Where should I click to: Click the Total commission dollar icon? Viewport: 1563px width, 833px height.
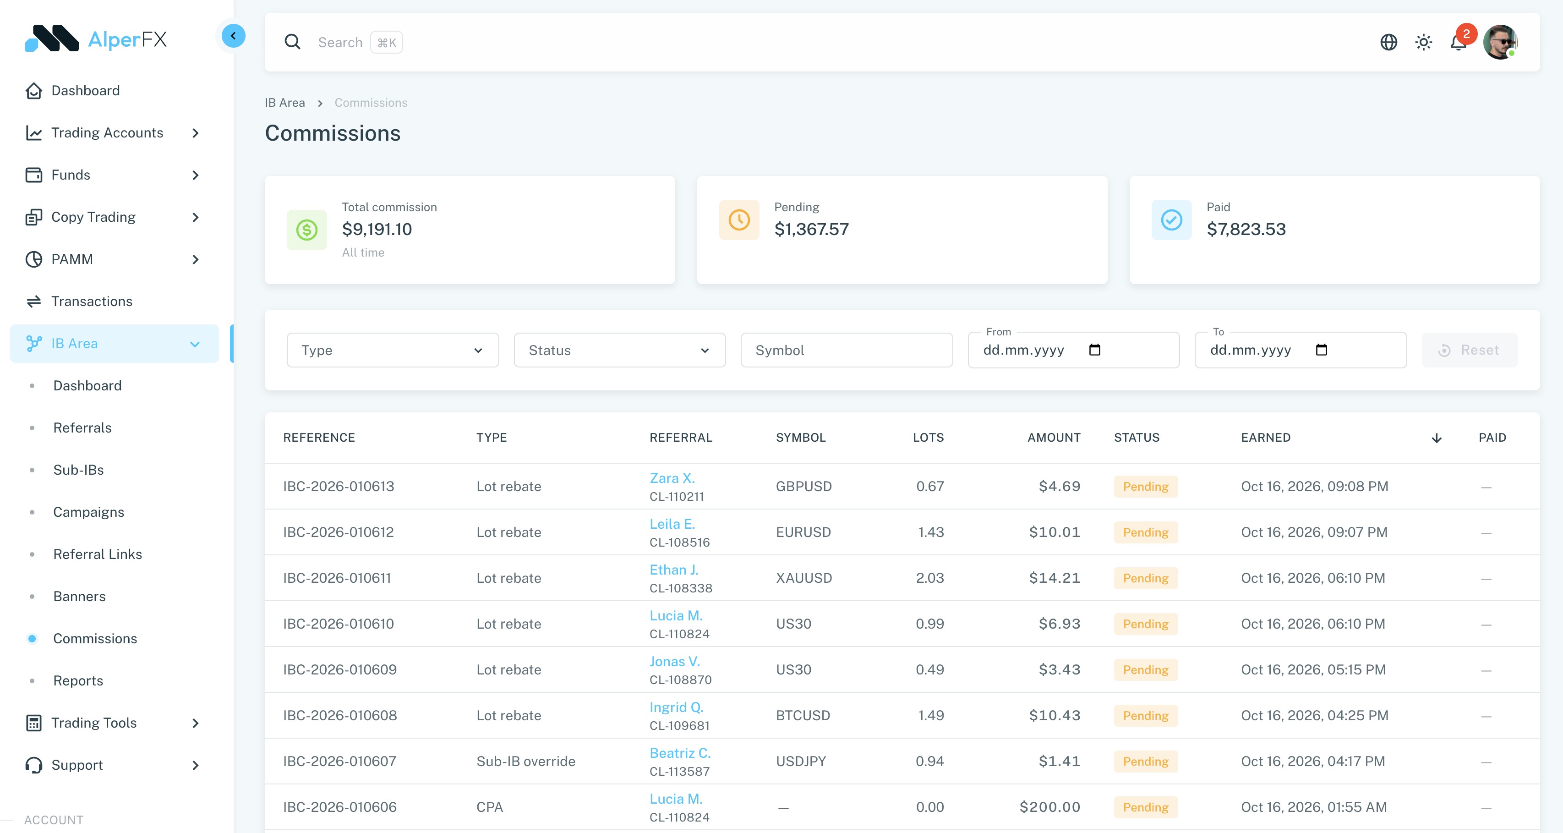tap(306, 230)
